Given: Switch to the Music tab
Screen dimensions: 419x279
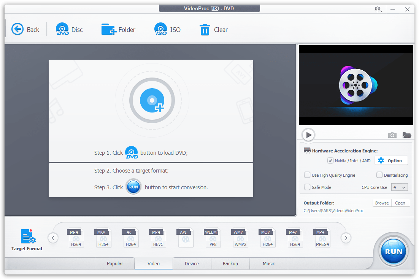Looking at the screenshot, I should point(269,263).
